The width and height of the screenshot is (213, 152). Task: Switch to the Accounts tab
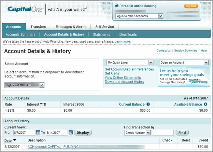coord(14,27)
